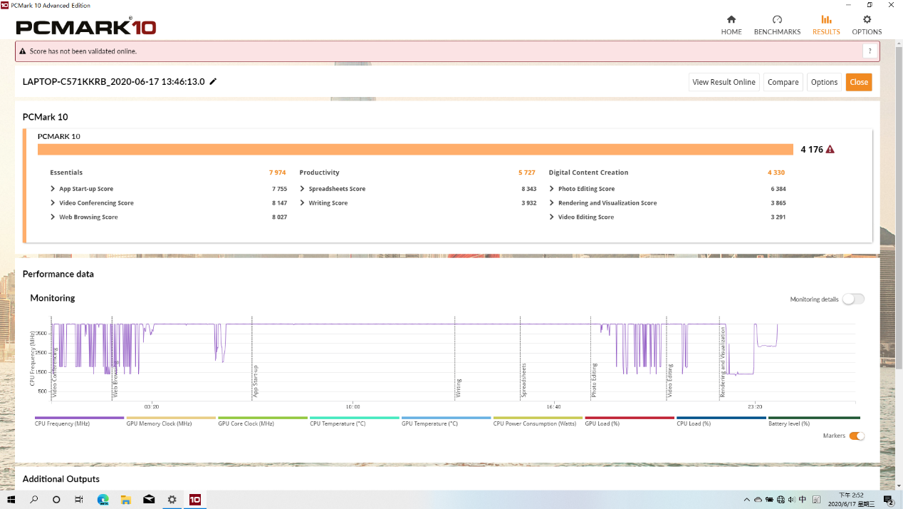
Task: Click the orange PCMark 10 overall score bar
Action: pos(415,150)
